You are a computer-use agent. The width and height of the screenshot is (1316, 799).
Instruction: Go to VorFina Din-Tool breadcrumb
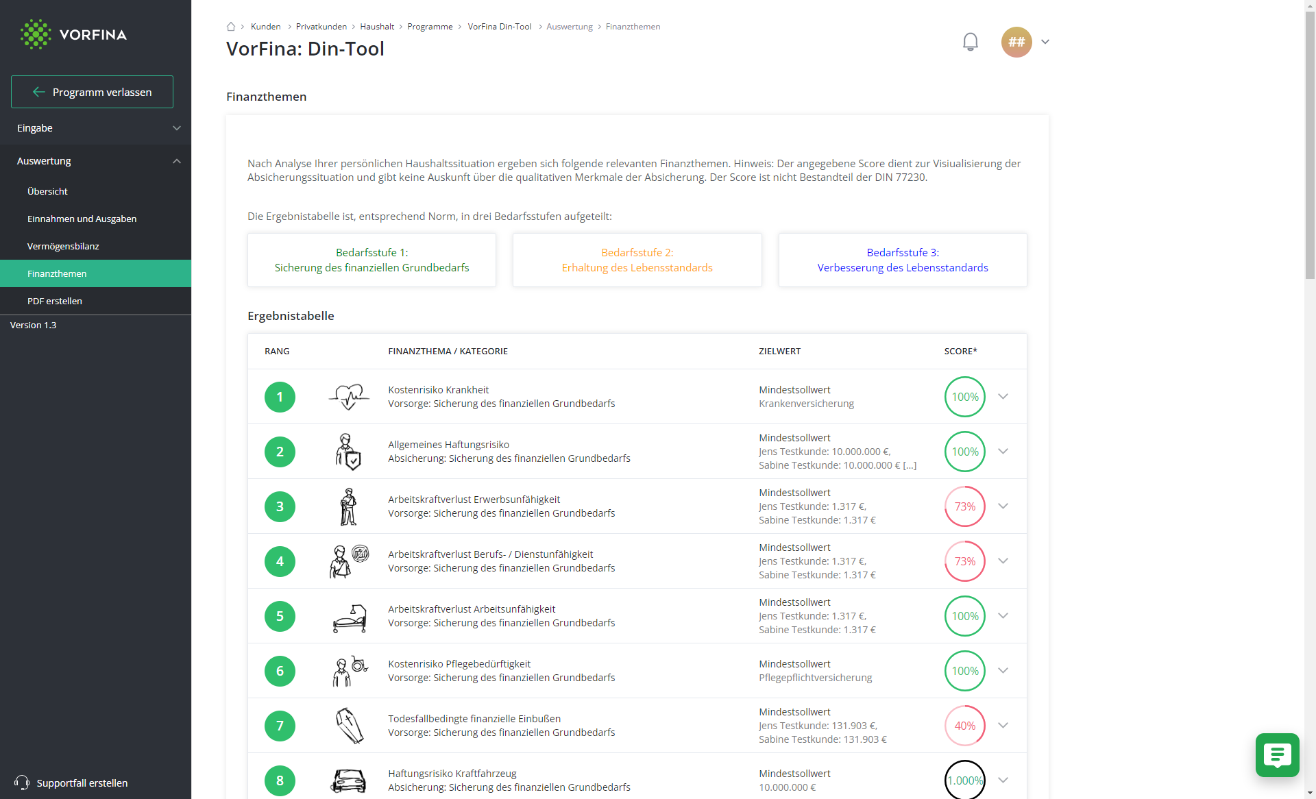500,27
